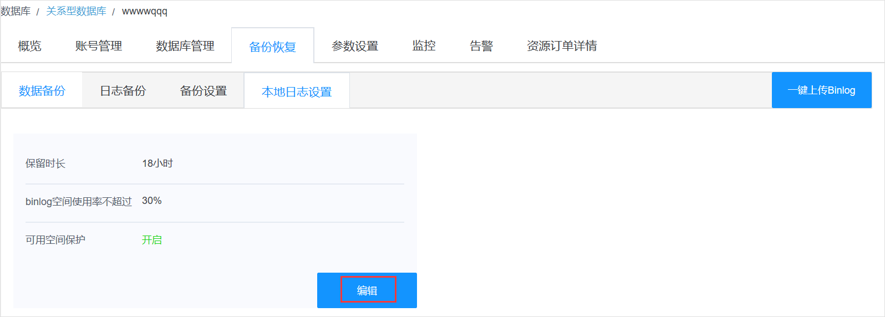Image resolution: width=885 pixels, height=317 pixels.
Task: Click the wwwwqqq breadcrumb text
Action: pyautogui.click(x=145, y=11)
